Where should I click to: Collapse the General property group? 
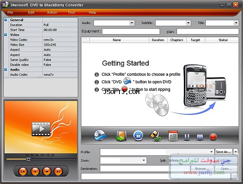click(6, 20)
